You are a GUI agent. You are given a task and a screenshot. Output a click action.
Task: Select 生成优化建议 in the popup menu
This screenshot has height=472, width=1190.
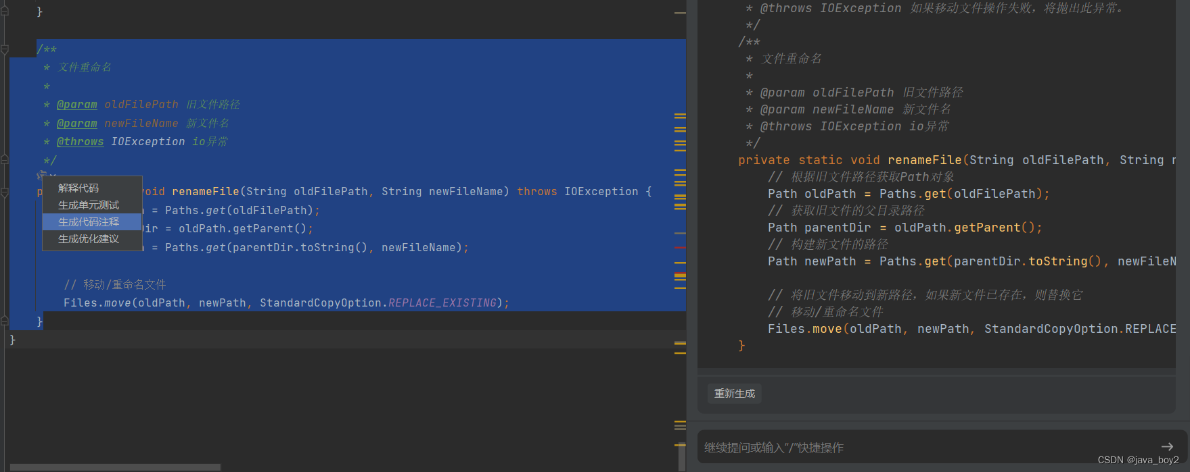click(x=92, y=238)
